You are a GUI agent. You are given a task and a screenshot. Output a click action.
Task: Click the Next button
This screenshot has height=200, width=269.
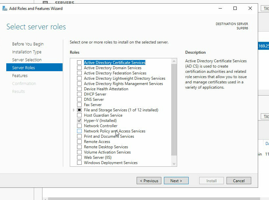(176, 181)
